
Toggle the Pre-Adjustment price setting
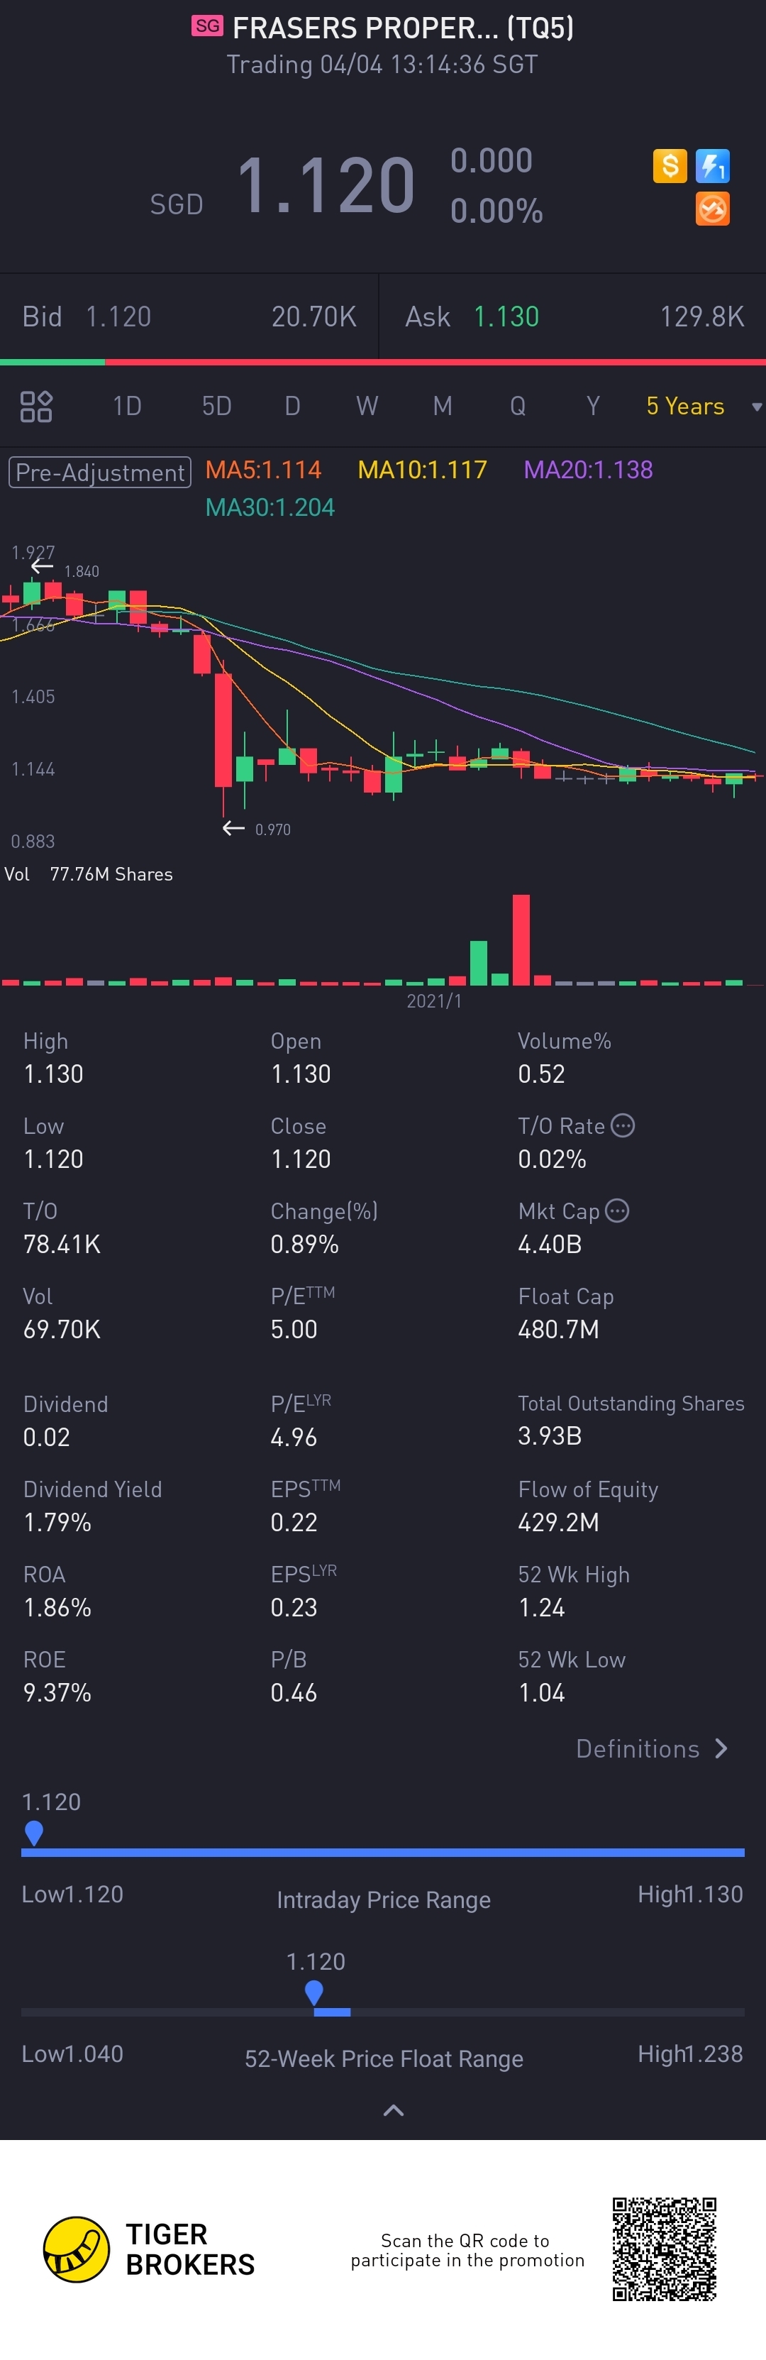(100, 472)
